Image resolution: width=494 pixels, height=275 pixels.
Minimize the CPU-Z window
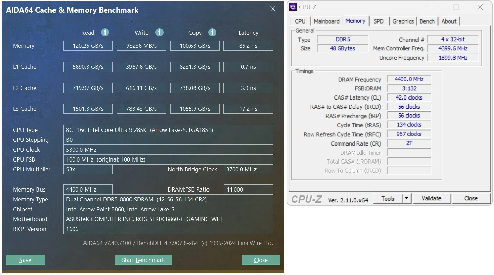pos(432,7)
